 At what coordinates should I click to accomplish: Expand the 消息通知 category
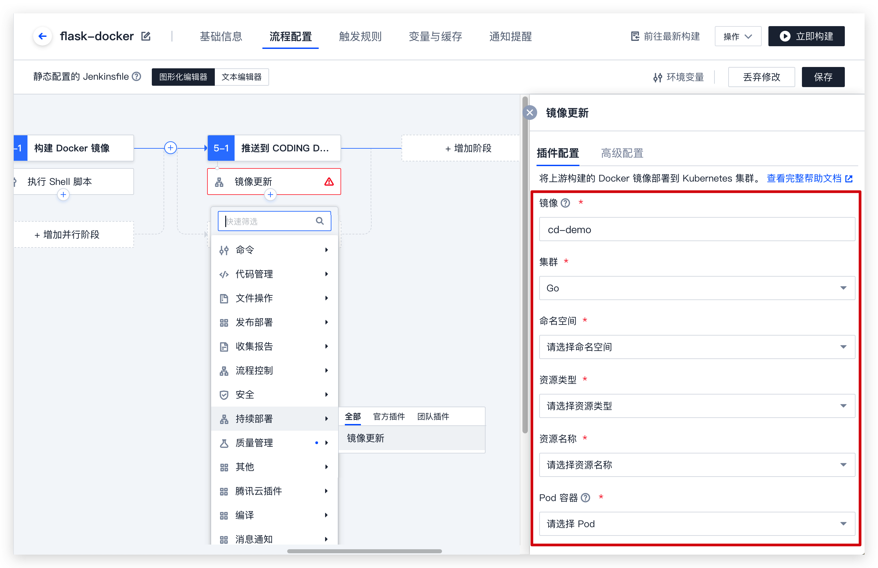(x=274, y=539)
